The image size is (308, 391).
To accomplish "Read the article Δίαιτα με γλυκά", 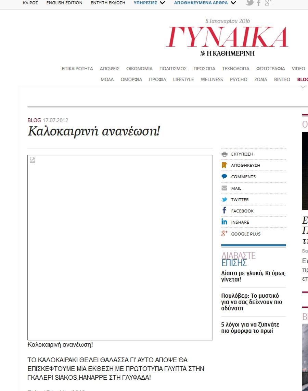I will [253, 276].
